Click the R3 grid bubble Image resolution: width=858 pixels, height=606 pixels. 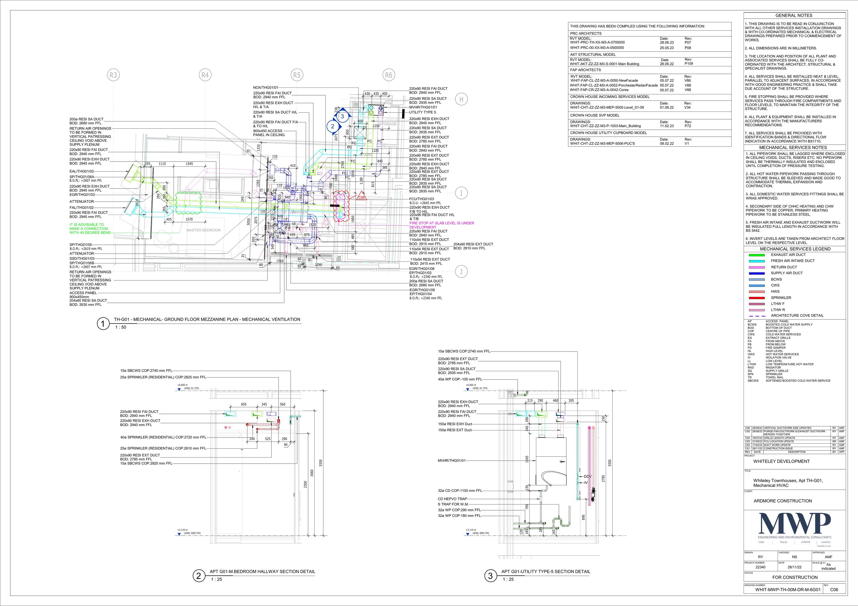pos(113,75)
